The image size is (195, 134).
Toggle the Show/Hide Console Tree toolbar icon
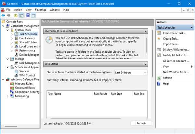(21, 15)
